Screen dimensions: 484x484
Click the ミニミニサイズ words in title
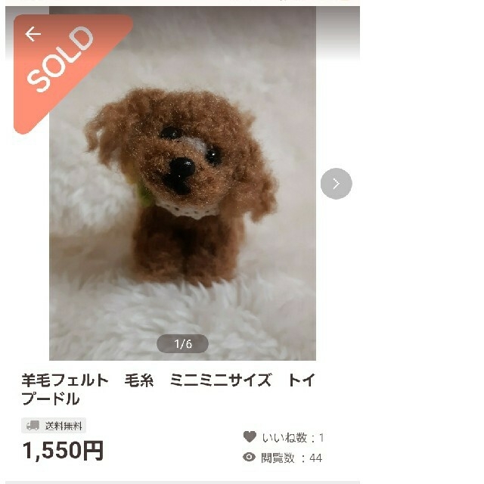(x=220, y=380)
